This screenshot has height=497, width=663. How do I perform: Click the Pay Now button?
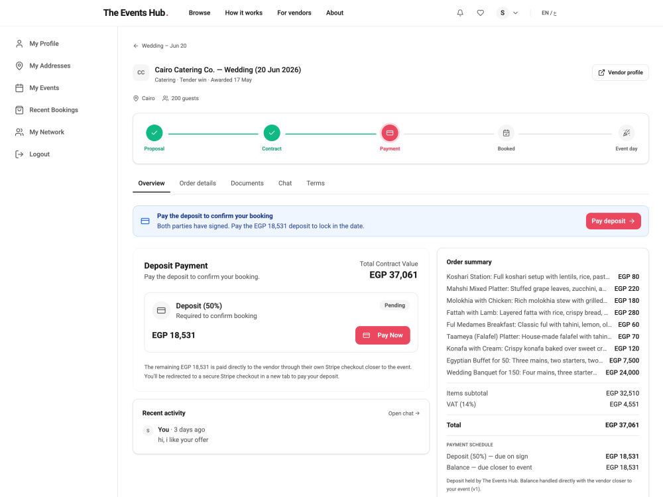383,335
